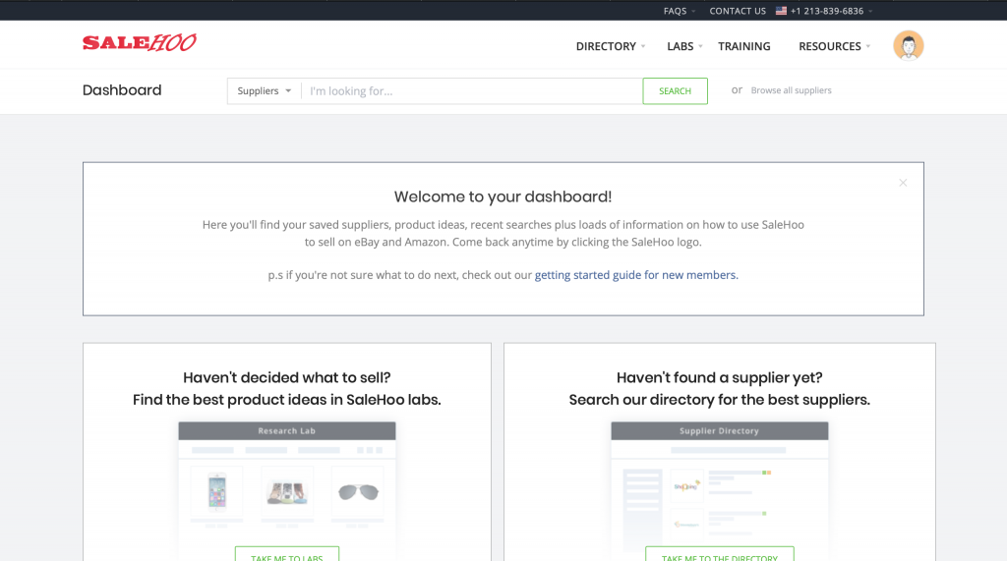Select the Supplier Directory preview image
The width and height of the screenshot is (1007, 561).
point(719,486)
